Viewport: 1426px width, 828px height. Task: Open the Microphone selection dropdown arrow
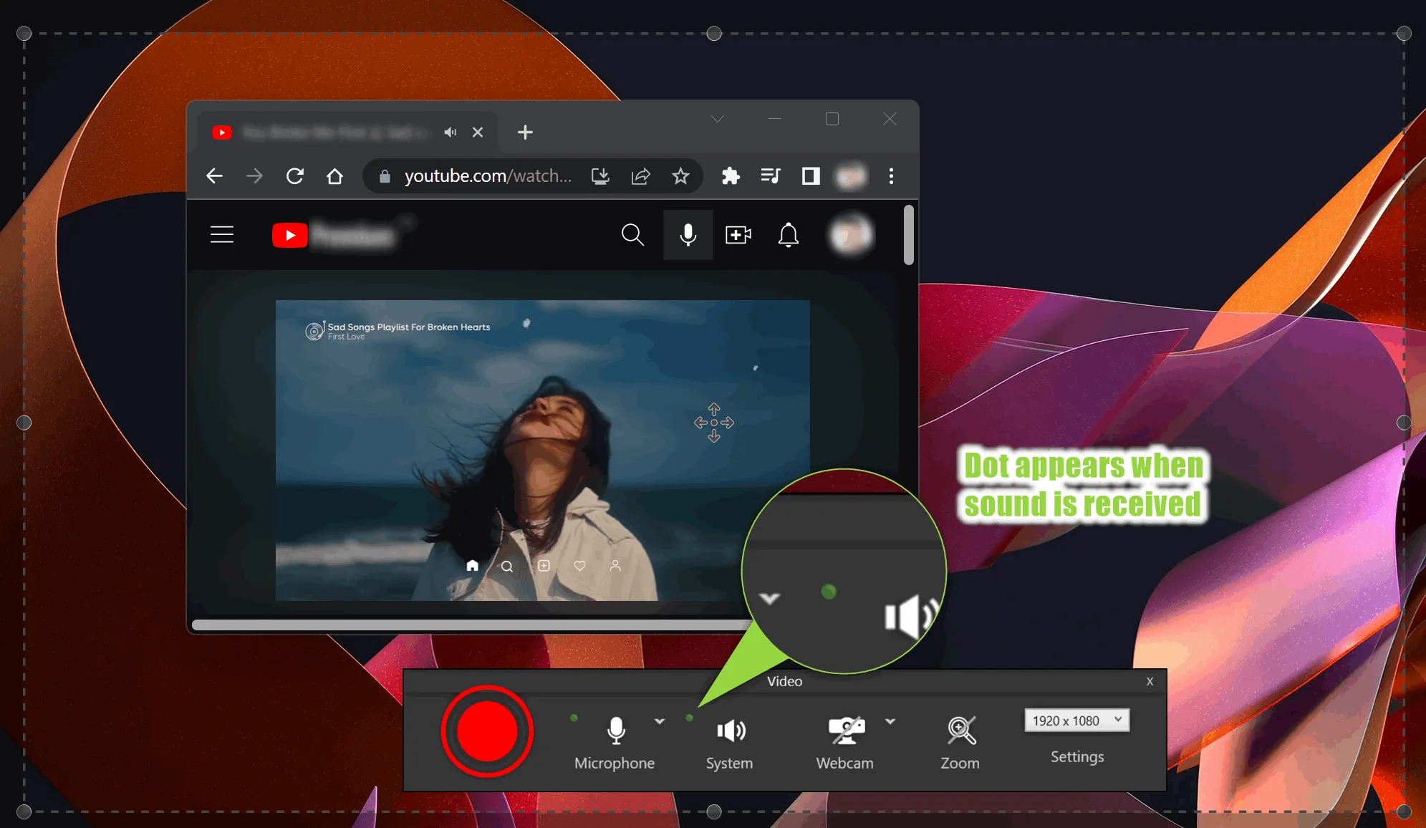[x=657, y=722]
